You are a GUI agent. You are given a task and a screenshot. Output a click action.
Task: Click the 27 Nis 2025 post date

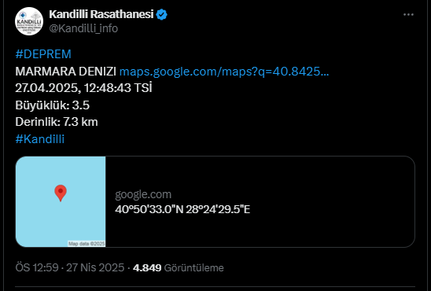click(95, 267)
